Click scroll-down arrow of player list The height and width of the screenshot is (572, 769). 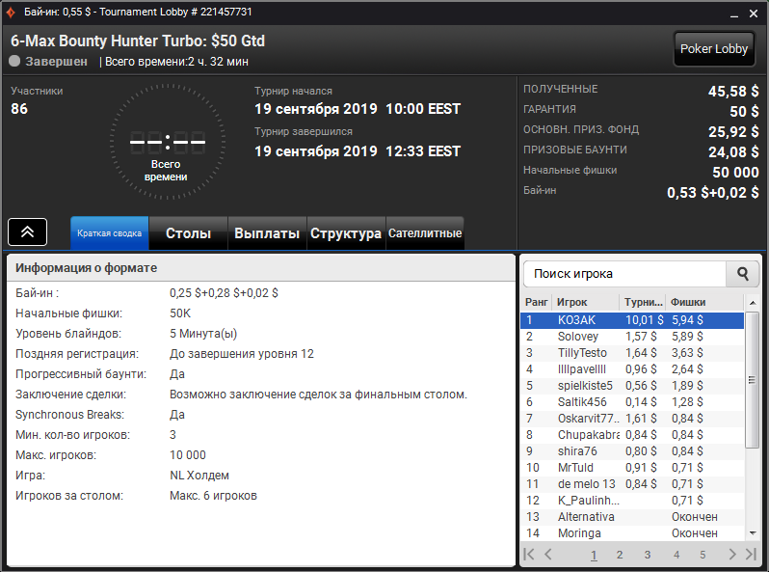(x=753, y=533)
